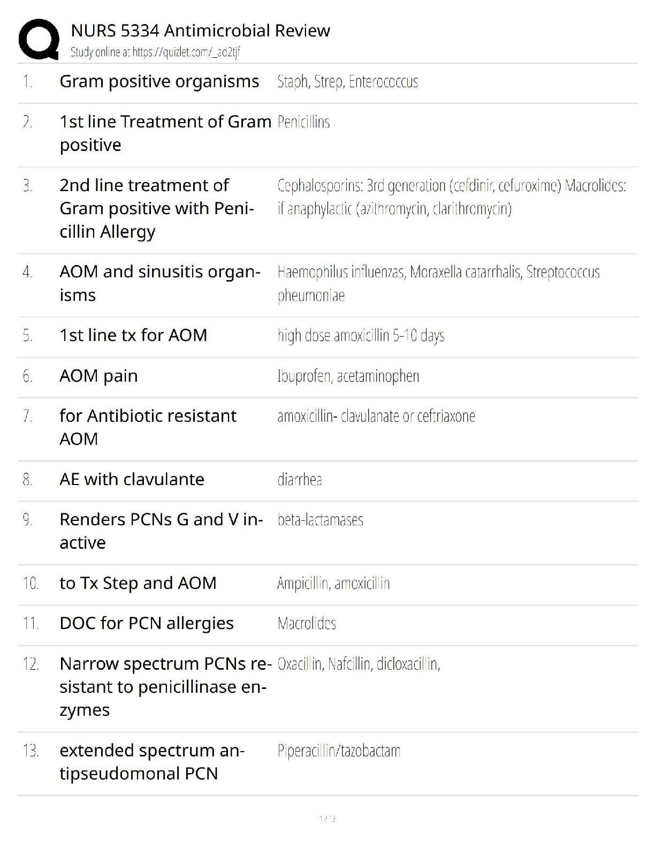Click the 'AOM pain' term
The height and width of the screenshot is (848, 655).
[x=98, y=376]
